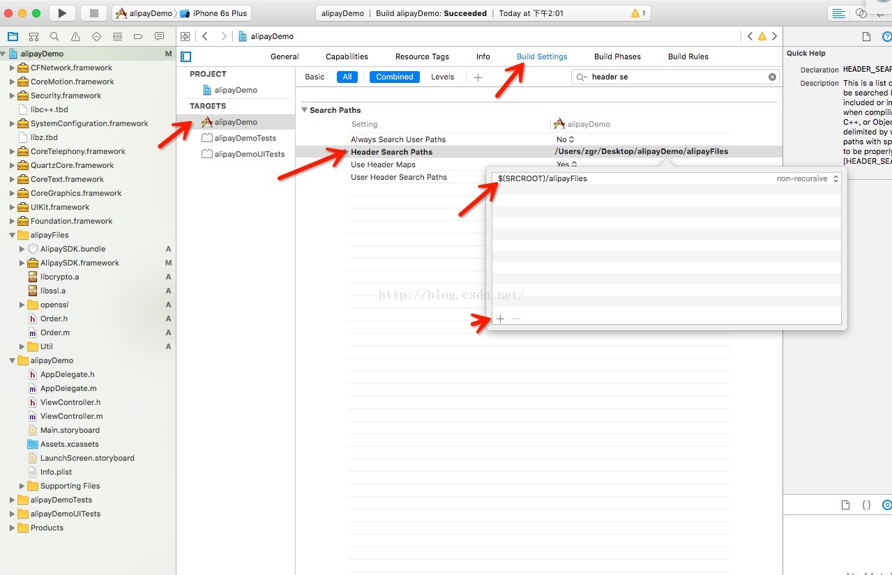Expand the Supporting Files group
The image size is (892, 575).
[22, 486]
